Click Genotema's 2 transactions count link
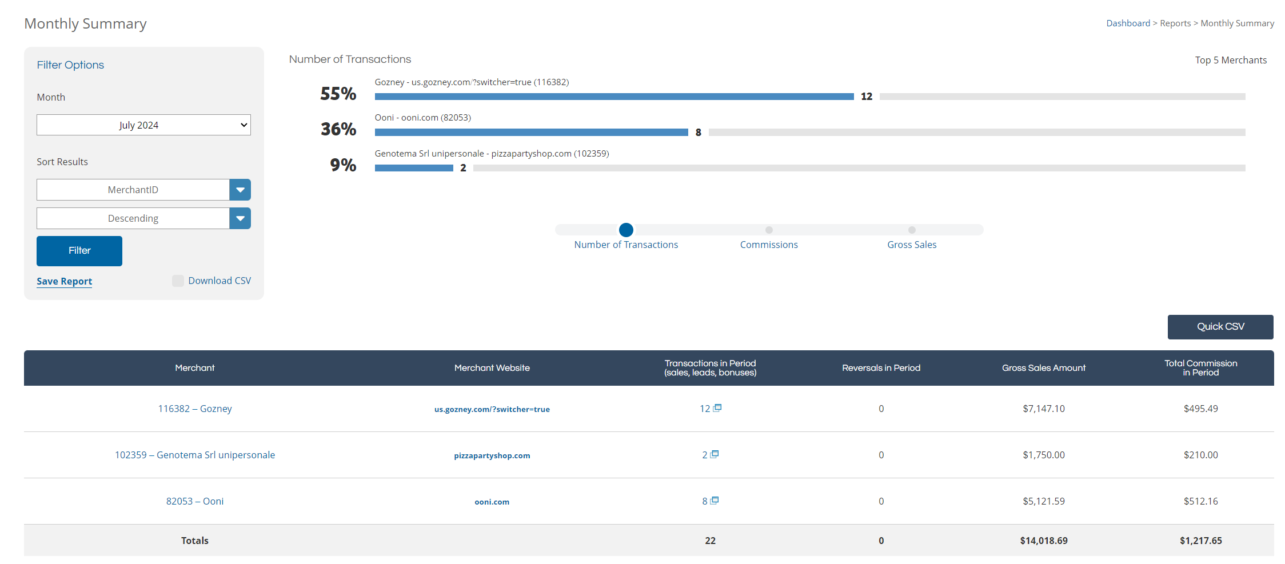This screenshot has height=564, width=1285. pos(705,455)
